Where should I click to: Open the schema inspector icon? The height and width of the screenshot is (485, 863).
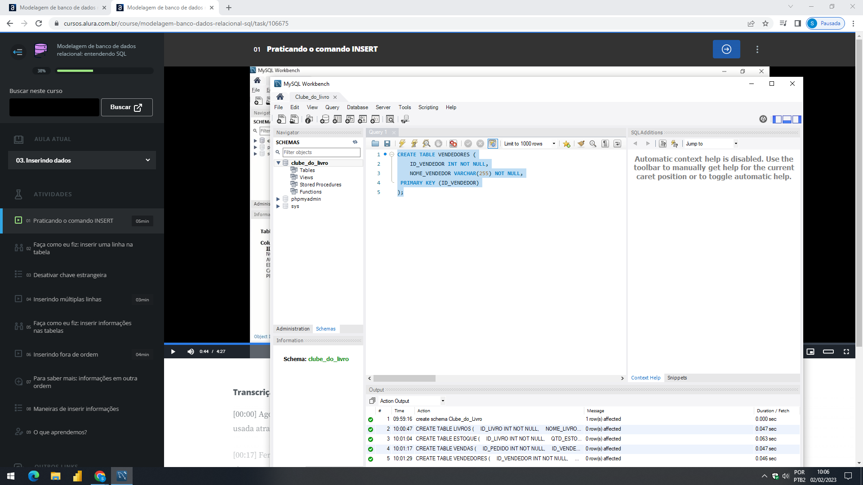(x=309, y=119)
